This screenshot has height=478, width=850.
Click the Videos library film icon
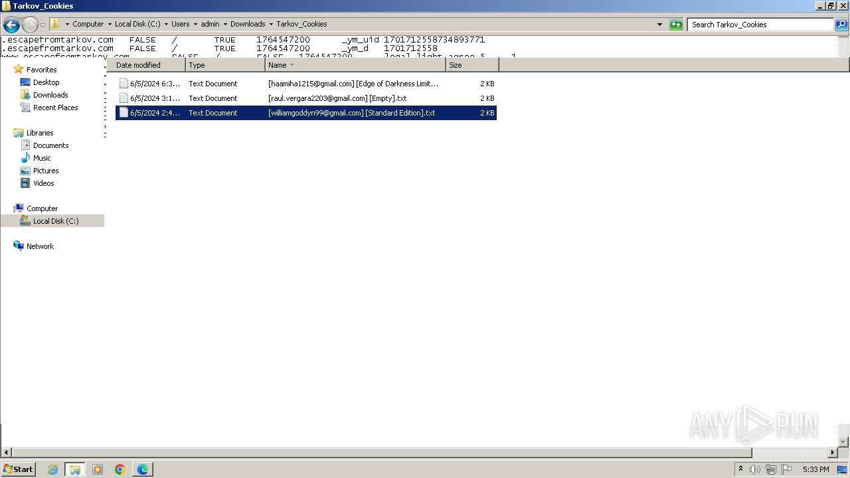click(25, 183)
